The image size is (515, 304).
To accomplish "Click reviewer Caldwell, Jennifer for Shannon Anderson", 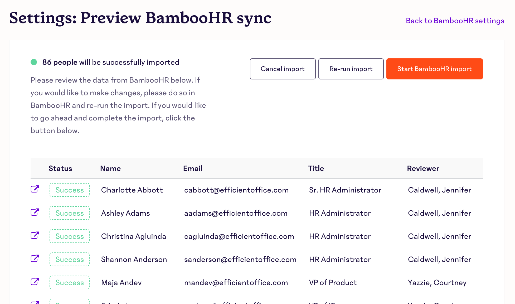I will click(x=439, y=259).
